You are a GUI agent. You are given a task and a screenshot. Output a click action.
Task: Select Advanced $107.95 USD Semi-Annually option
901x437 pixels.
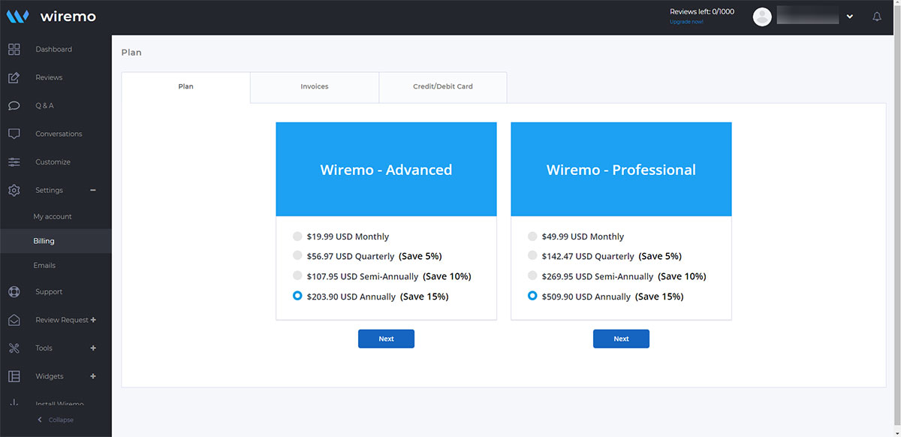point(297,276)
